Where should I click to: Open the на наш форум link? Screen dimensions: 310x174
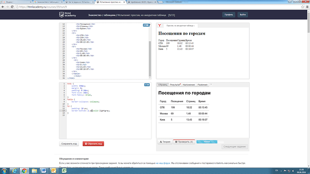[163, 163]
